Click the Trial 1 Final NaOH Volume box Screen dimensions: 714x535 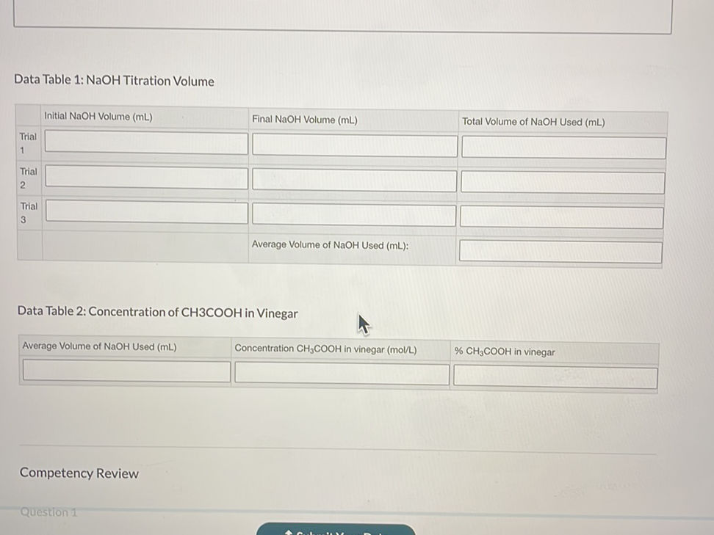tap(353, 145)
